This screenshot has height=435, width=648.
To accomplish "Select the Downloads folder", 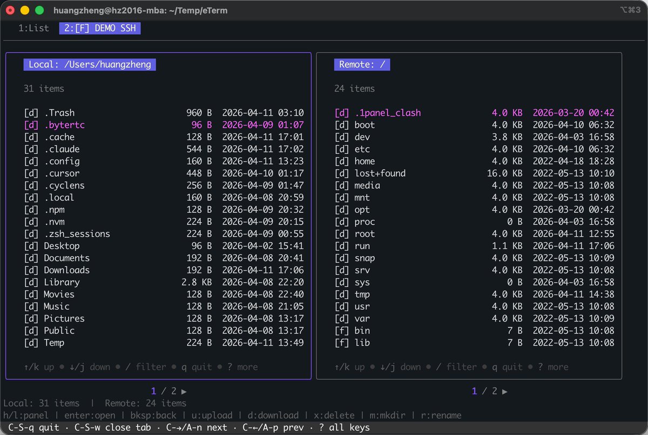I will point(164,270).
